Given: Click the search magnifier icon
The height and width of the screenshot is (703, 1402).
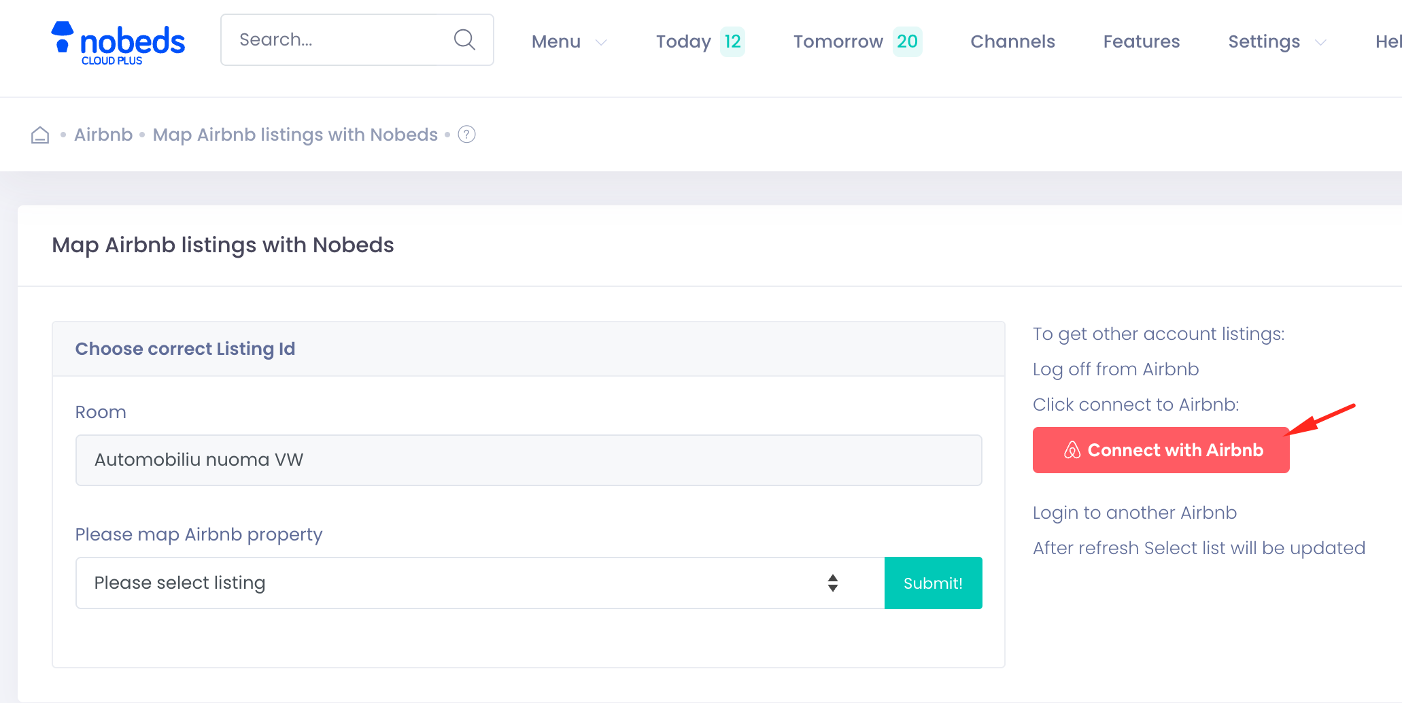Looking at the screenshot, I should coord(464,39).
